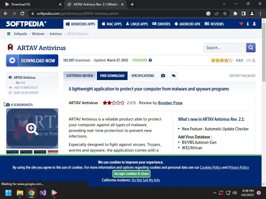
Task: Bookmark page with the star icon
Action: pos(225,13)
